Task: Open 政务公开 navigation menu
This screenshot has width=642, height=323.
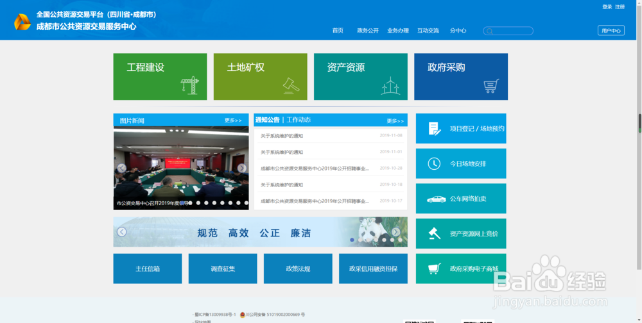Action: point(368,31)
